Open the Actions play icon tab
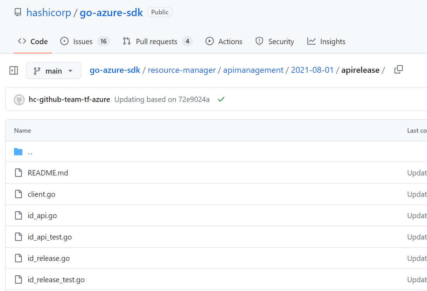 (x=210, y=41)
